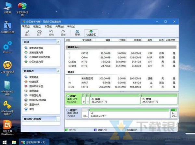
Task: Collapse the 磁盘操作 panel
Action: point(58,71)
